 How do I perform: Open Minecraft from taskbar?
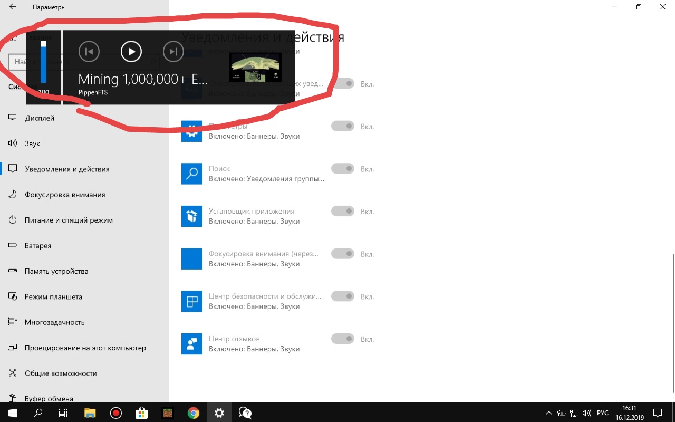tap(167, 413)
